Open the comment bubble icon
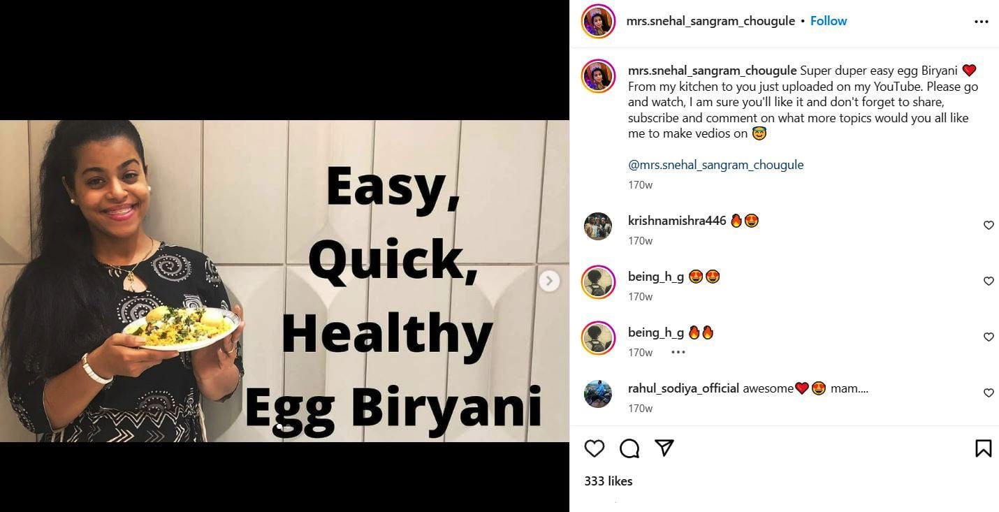The height and width of the screenshot is (512, 999). click(x=629, y=448)
